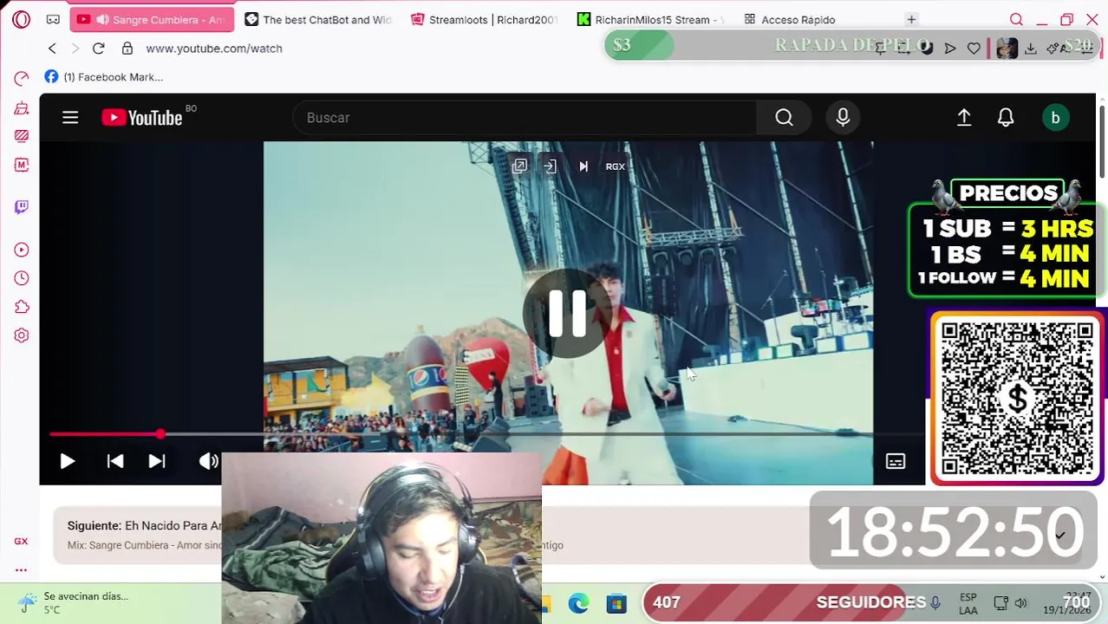The height and width of the screenshot is (624, 1108).
Task: Toggle subtitles captions button
Action: pos(896,462)
